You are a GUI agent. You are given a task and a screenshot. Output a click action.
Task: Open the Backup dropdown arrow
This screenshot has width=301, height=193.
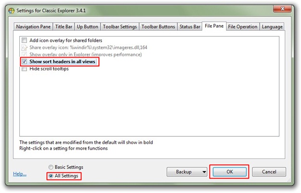coord(204,172)
